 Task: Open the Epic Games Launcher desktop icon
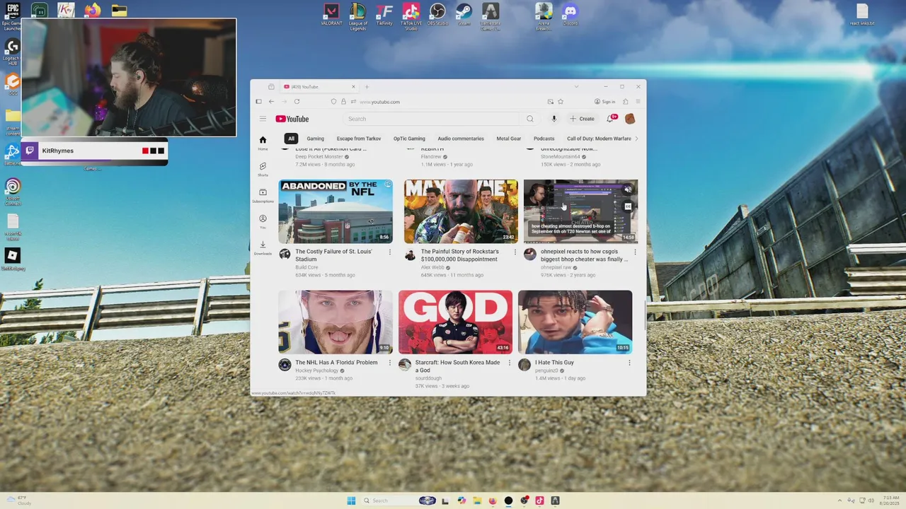pos(12,18)
